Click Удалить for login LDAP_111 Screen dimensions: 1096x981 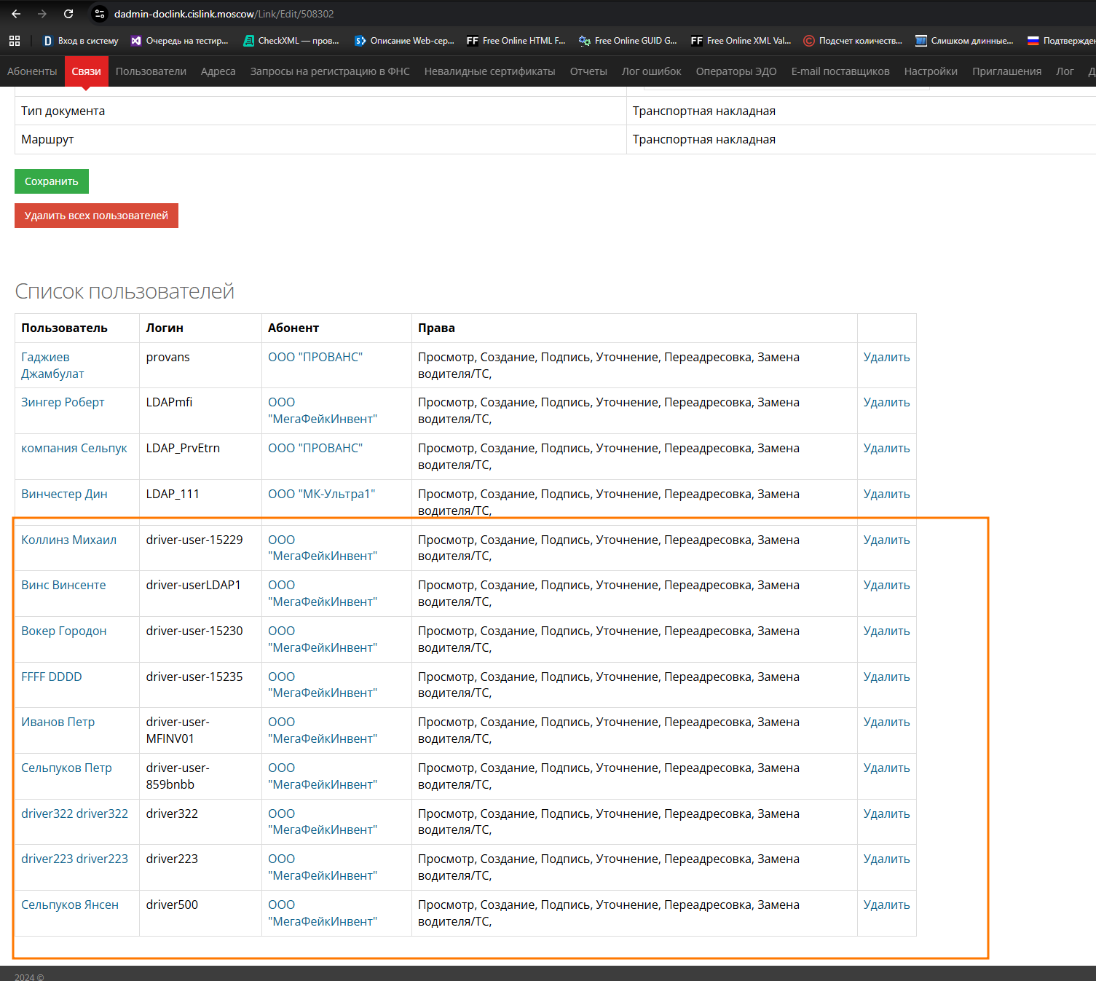886,494
